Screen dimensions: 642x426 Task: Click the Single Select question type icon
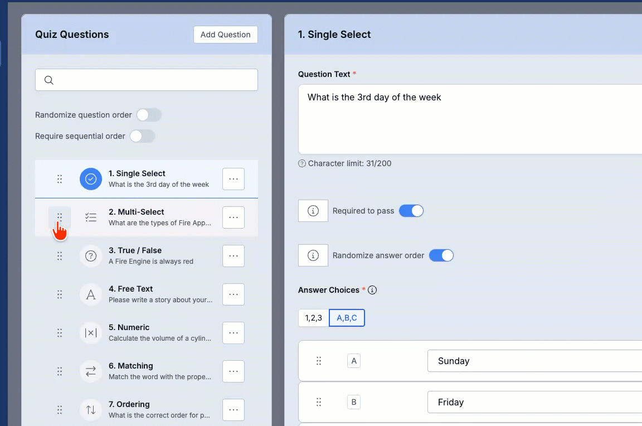(90, 179)
